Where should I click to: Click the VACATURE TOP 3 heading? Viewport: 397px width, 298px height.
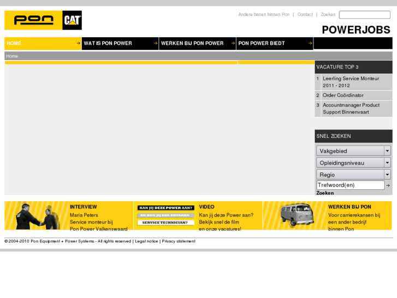tap(337, 67)
